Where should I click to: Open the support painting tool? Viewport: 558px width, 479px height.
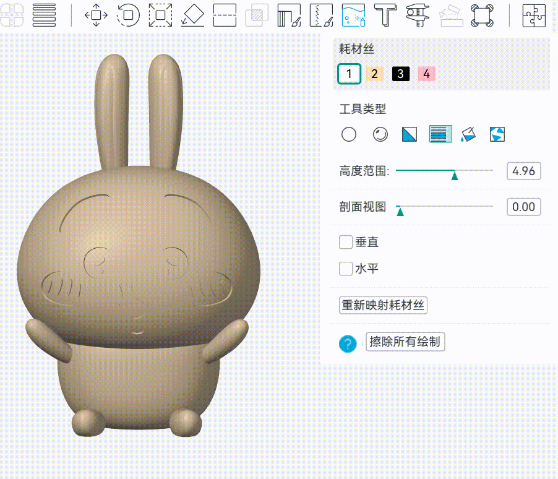point(289,15)
